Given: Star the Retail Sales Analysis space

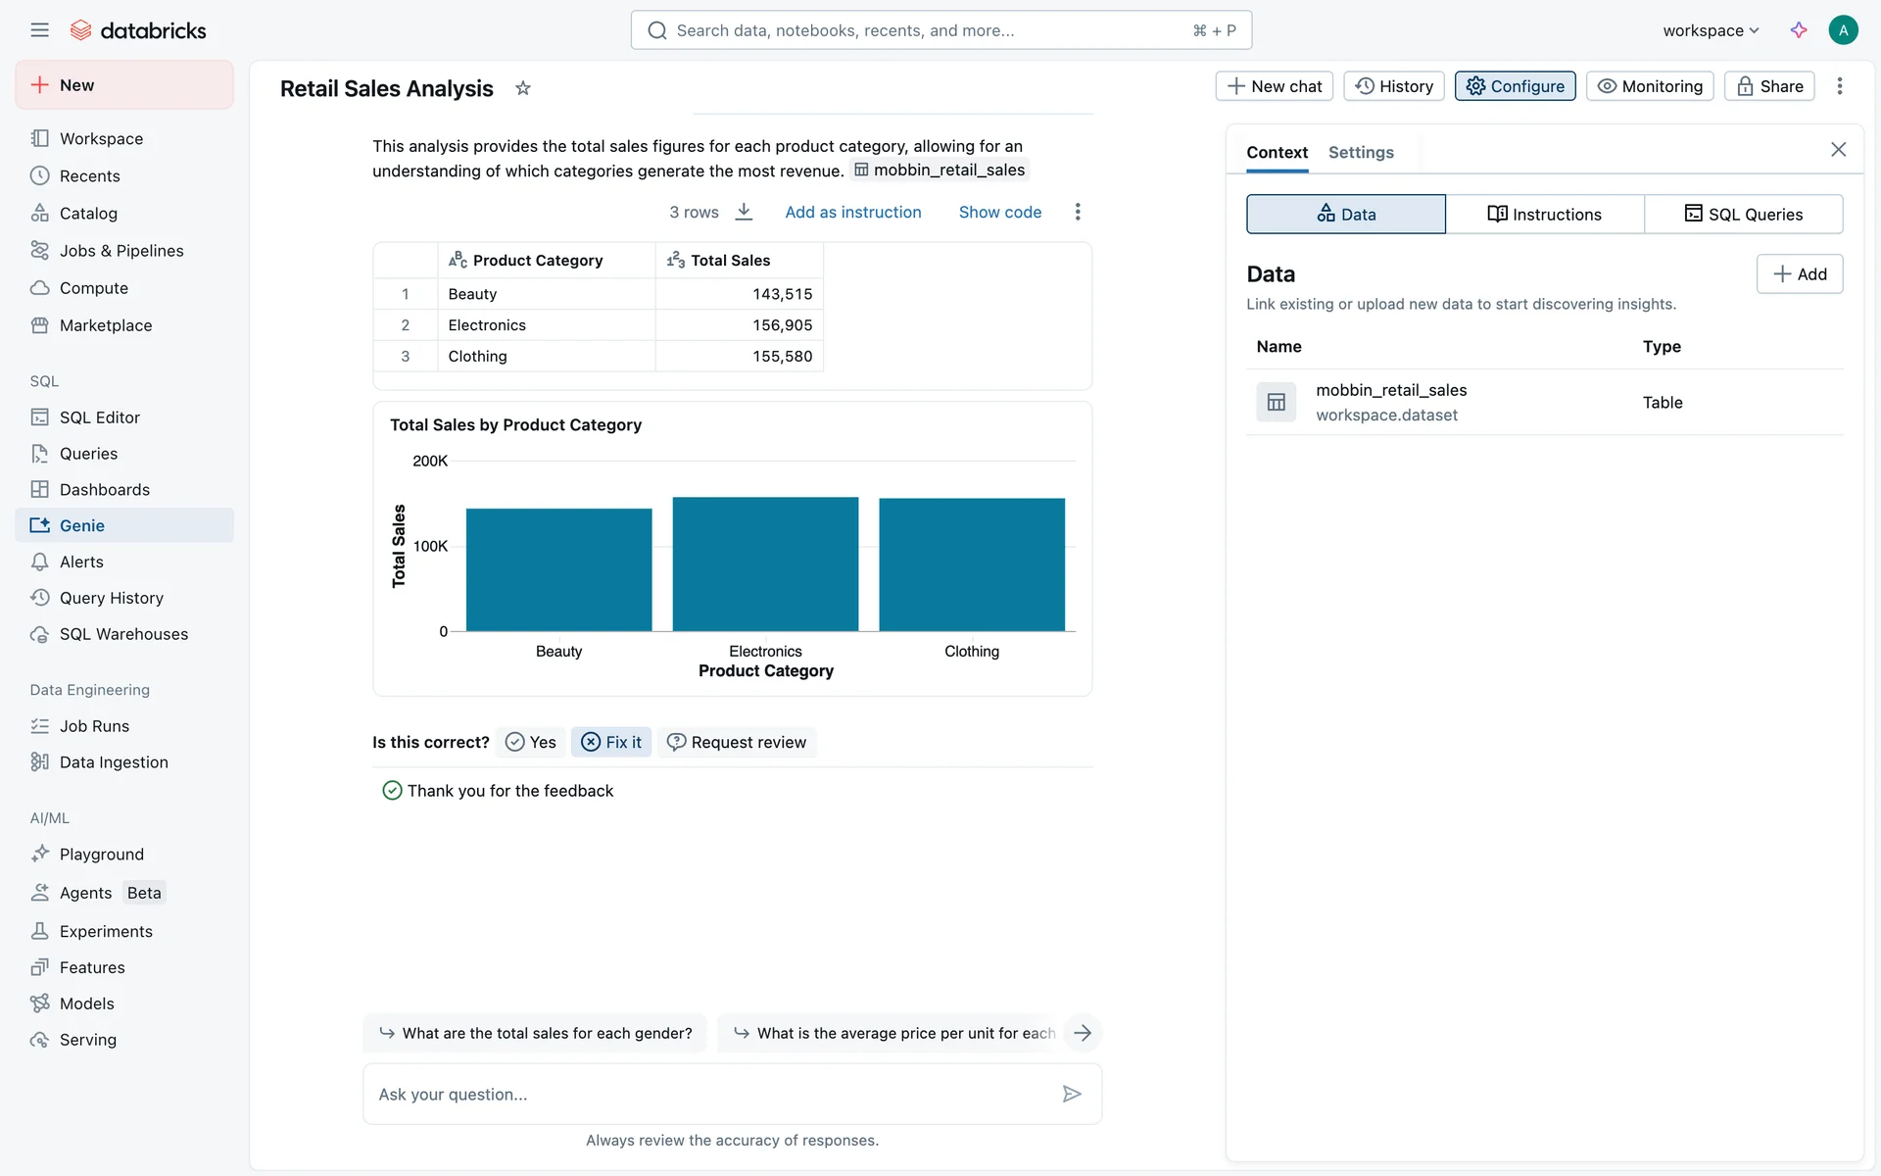Looking at the screenshot, I should coord(523,88).
